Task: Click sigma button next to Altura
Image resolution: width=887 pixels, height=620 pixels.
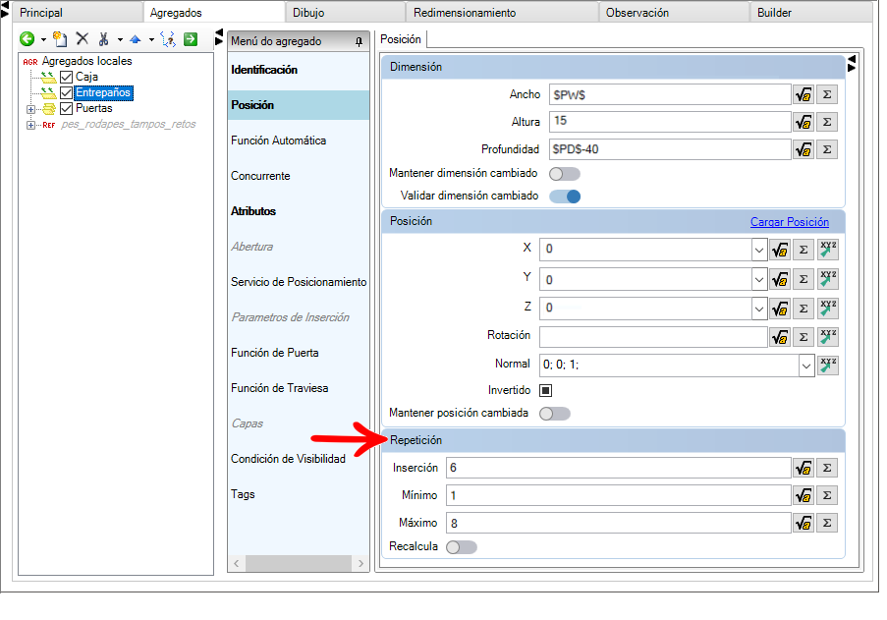Action: point(827,122)
